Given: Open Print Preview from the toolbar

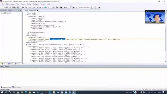Looking at the screenshot, I should (x=15, y=8).
